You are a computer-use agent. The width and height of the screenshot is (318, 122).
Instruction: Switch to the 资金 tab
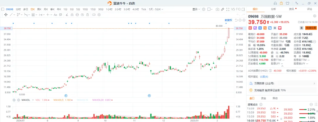pos(264,98)
